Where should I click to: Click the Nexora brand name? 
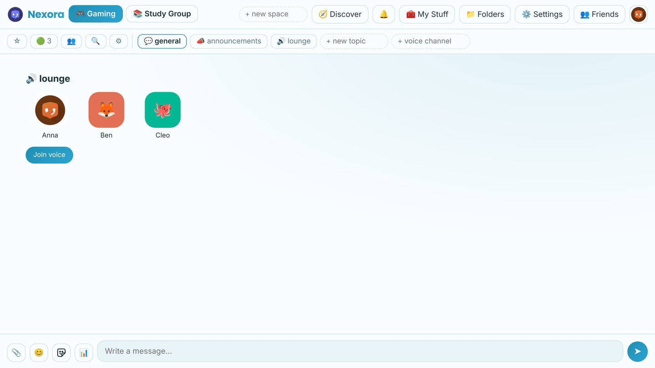[46, 15]
